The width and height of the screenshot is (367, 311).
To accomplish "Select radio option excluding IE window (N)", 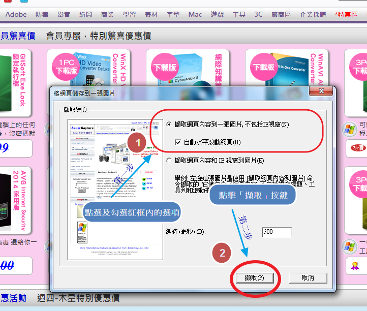I will click(169, 124).
